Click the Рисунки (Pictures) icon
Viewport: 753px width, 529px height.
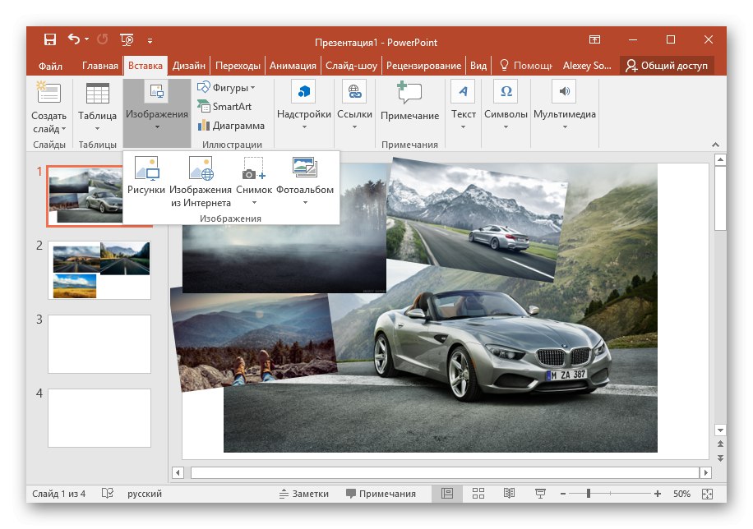pyautogui.click(x=146, y=170)
